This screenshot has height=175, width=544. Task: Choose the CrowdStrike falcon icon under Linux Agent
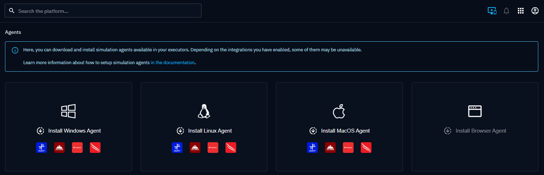click(x=231, y=148)
